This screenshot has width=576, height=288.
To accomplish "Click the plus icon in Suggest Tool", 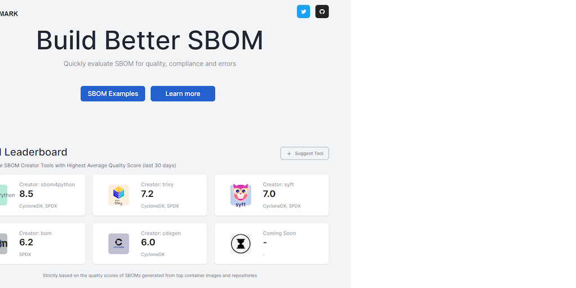I will point(289,154).
